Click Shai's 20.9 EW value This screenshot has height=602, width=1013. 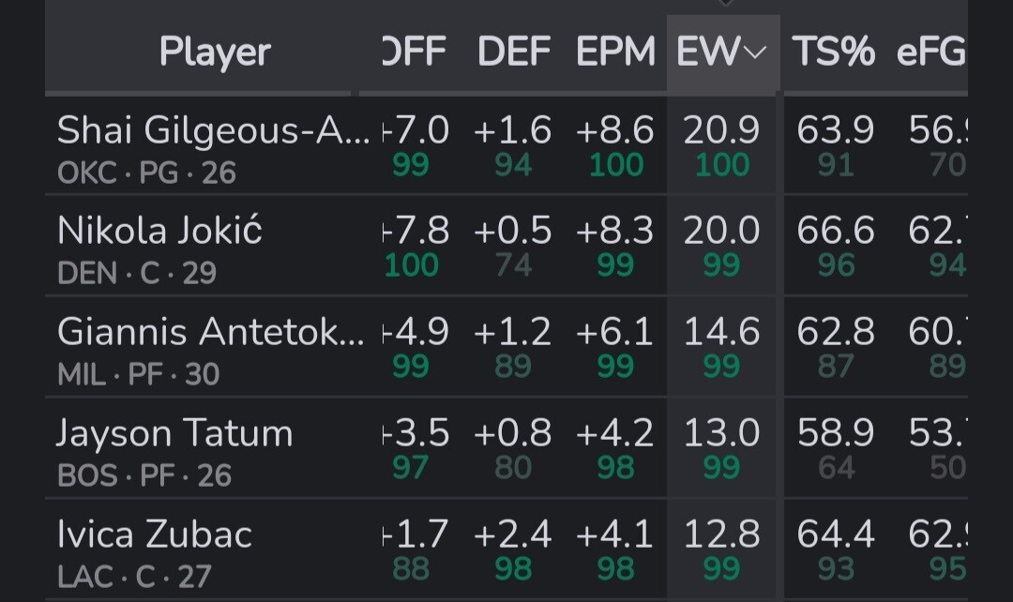tap(721, 130)
